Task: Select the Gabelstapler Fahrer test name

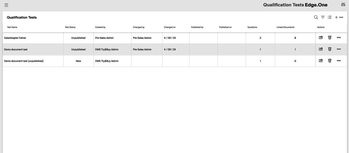Action: tap(15, 38)
